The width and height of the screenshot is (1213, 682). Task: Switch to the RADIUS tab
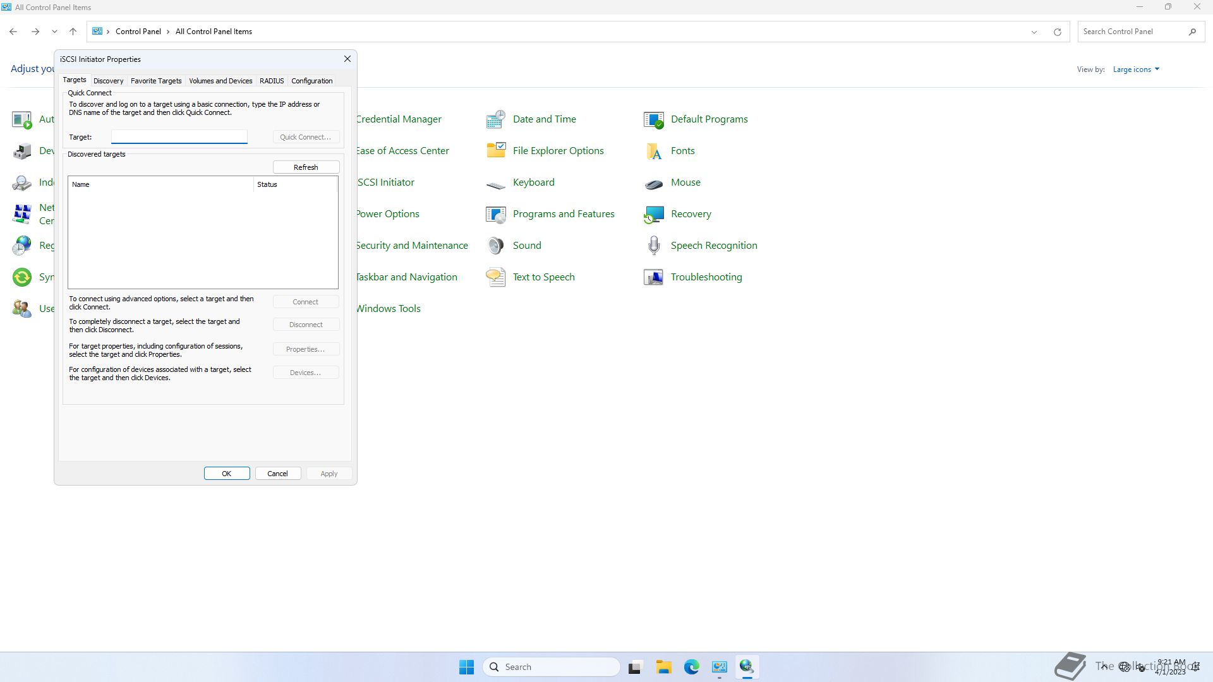click(272, 81)
